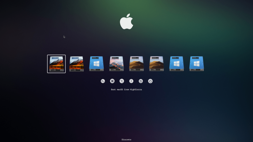This screenshot has width=253, height=142.
Task: Select the Mojave drive next to Sierra
Action: 137,64
